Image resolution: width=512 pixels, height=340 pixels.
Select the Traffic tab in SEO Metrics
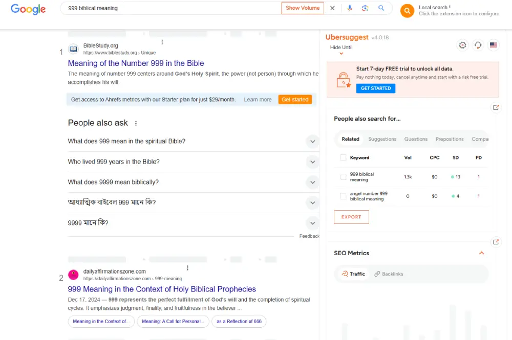353,274
